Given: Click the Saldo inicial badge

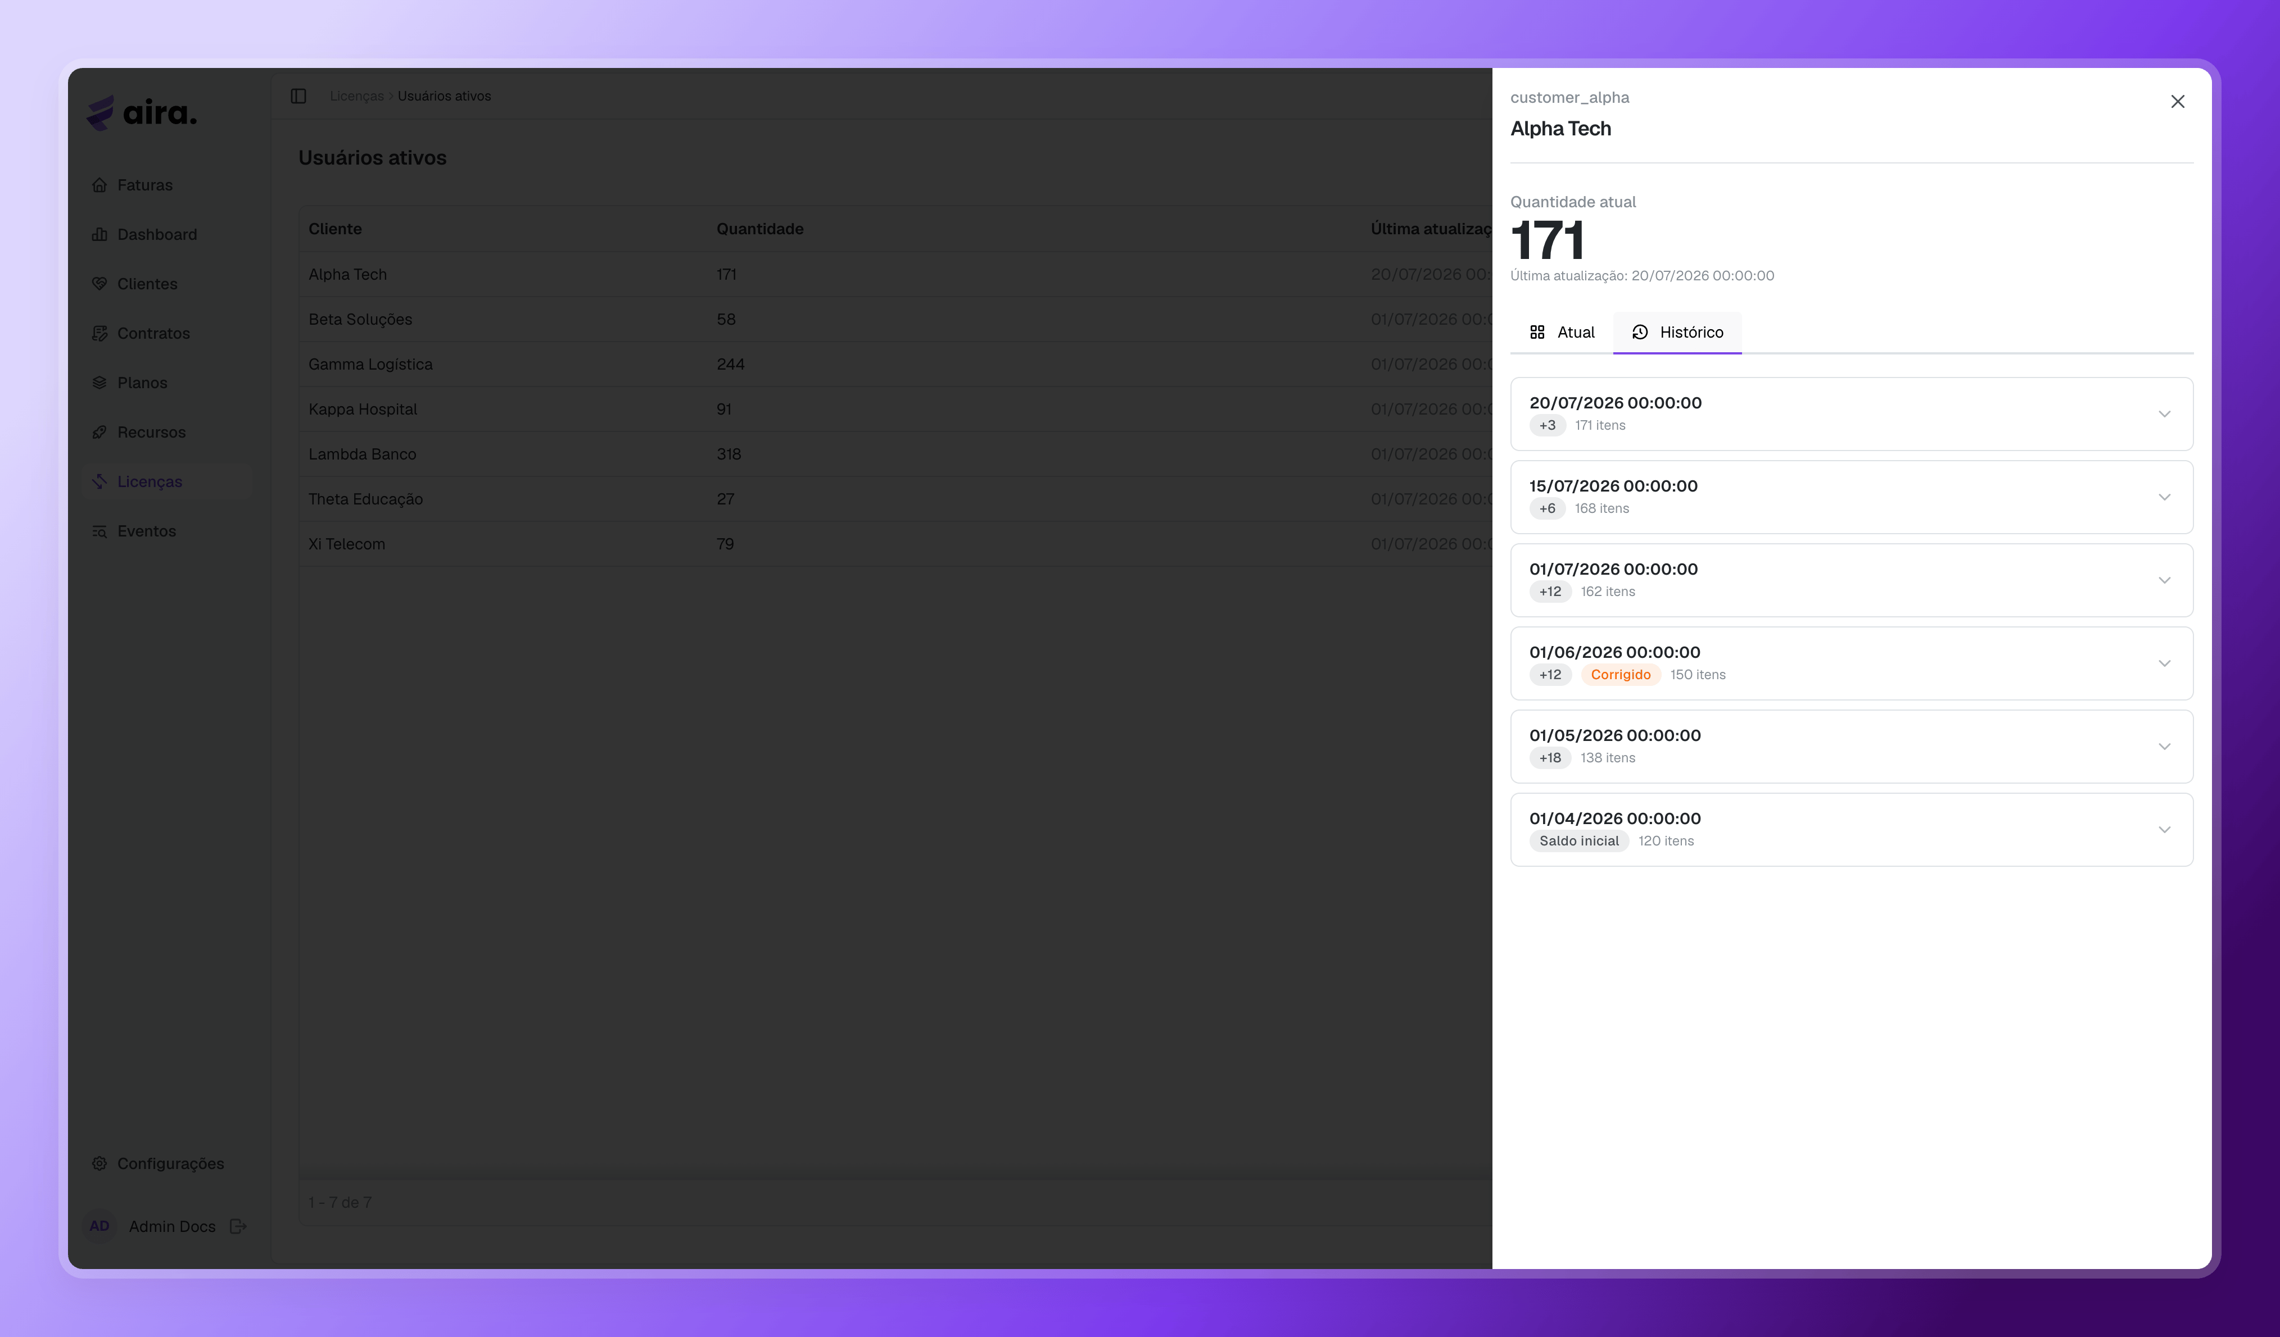Looking at the screenshot, I should click(1579, 841).
